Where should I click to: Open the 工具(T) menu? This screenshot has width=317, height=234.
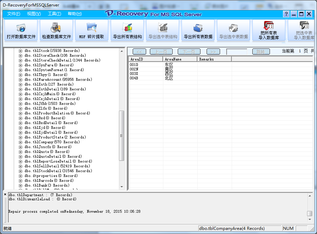click(54, 14)
